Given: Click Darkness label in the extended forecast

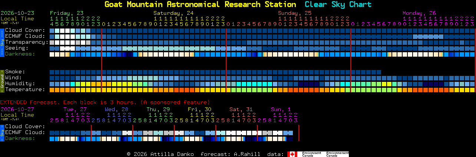Looking at the screenshot, I should 20,138.
